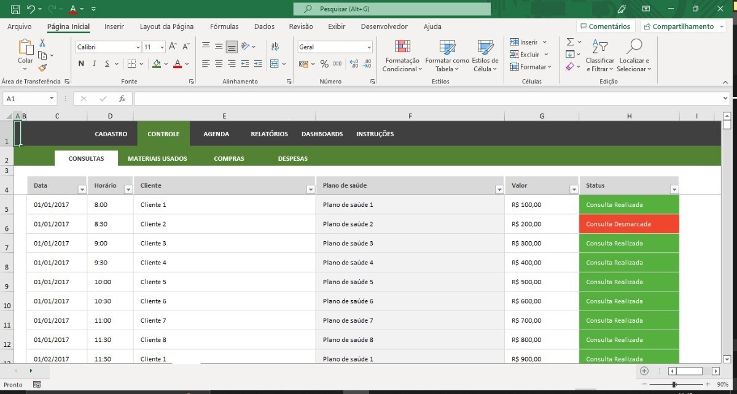Click the Cut scissors icon

[42, 43]
